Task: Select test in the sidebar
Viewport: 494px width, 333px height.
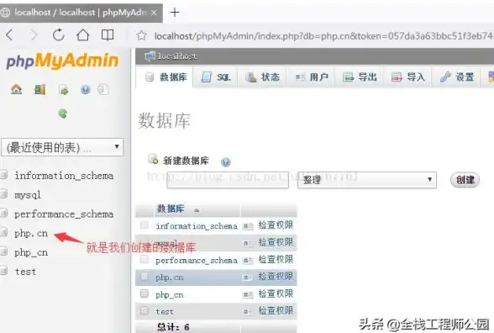Action: 25,272
